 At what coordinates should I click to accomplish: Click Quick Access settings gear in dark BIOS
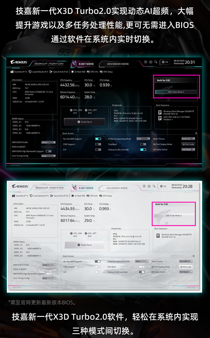pos(196,133)
